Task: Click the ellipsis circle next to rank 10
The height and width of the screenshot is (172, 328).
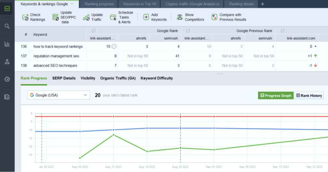Action: [x=114, y=46]
